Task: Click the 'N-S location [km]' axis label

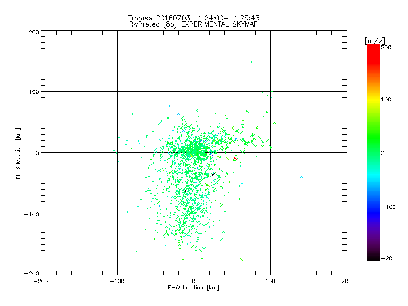Action: (x=18, y=154)
